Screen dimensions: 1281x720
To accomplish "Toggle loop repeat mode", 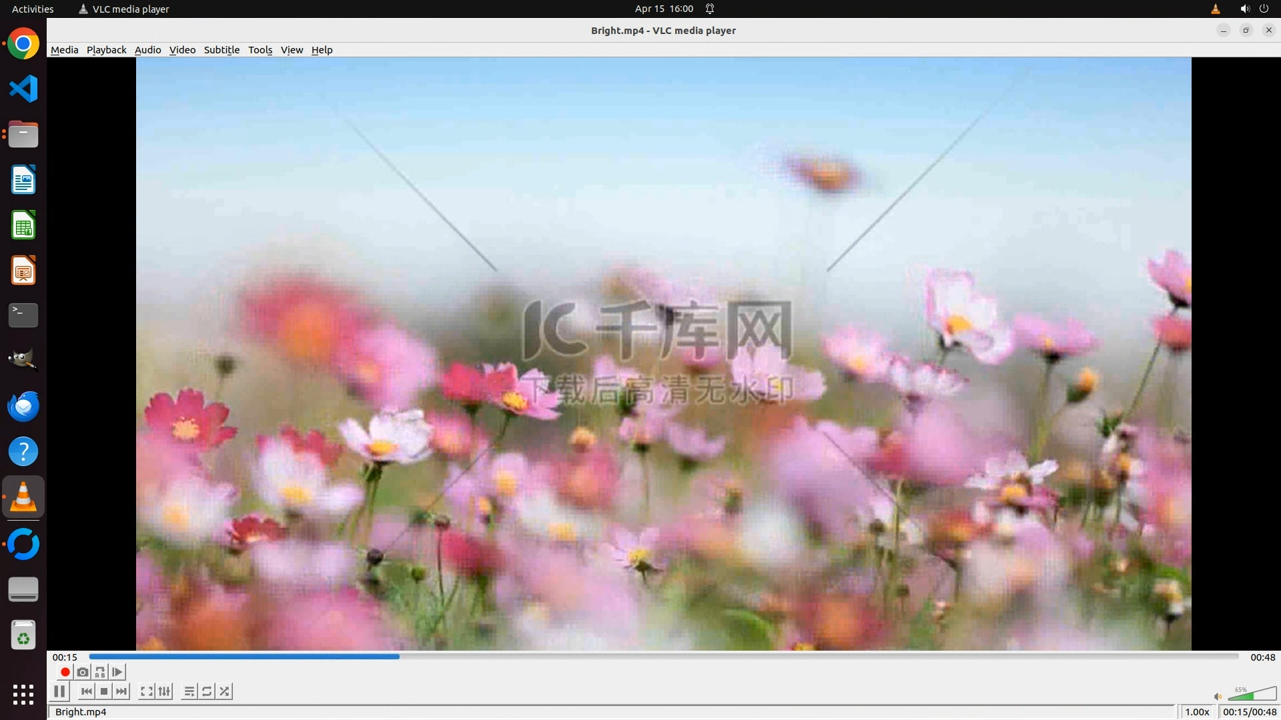I will [207, 691].
